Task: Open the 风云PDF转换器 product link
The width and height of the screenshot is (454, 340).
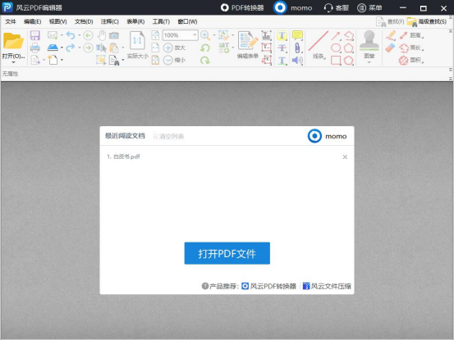Action: point(269,286)
